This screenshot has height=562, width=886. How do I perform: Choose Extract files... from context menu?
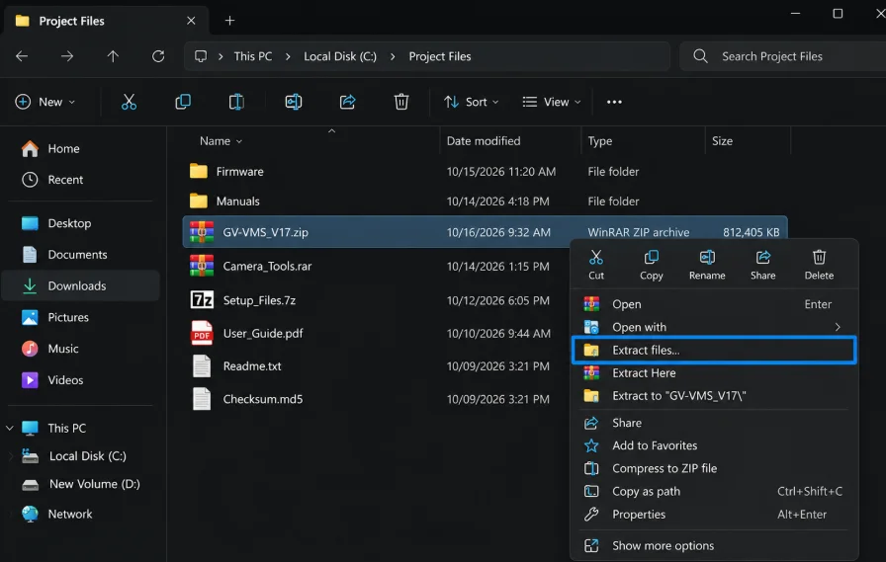coord(714,350)
